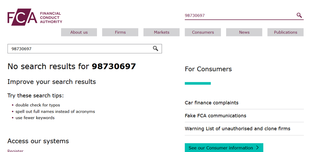The image size is (321, 152).
Task: Open the Fake FCA communications link
Action: pos(215,116)
